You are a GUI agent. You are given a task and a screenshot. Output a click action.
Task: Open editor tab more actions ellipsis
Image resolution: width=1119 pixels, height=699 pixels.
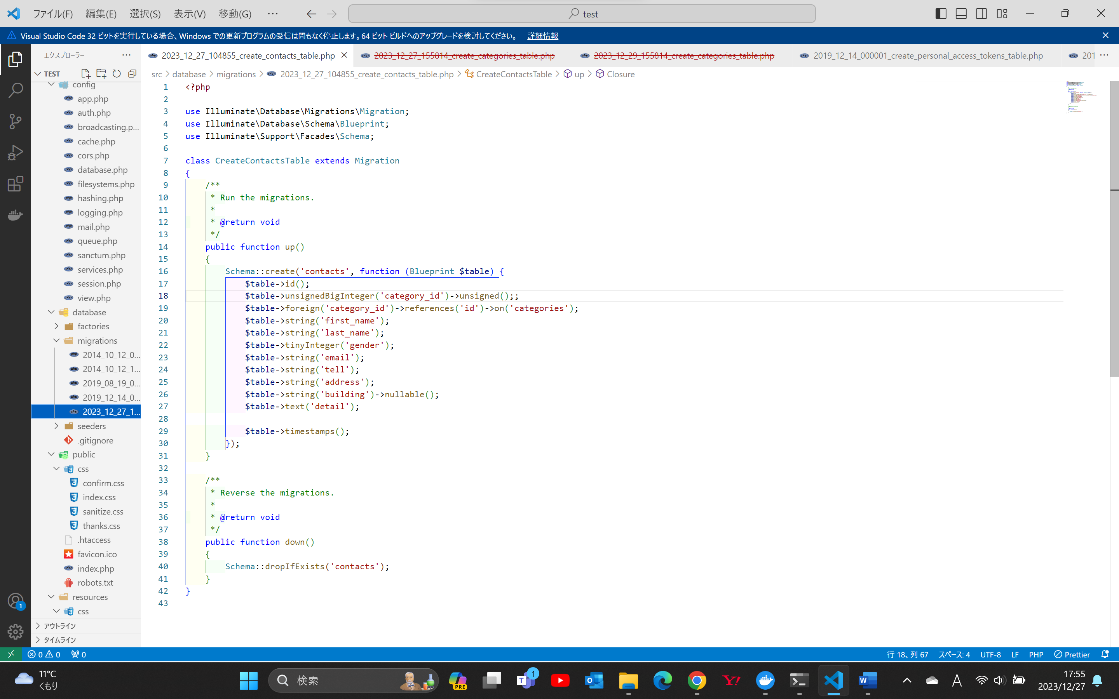pyautogui.click(x=1104, y=55)
